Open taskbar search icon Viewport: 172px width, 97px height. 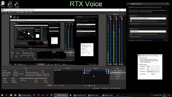(x=6, y=95)
